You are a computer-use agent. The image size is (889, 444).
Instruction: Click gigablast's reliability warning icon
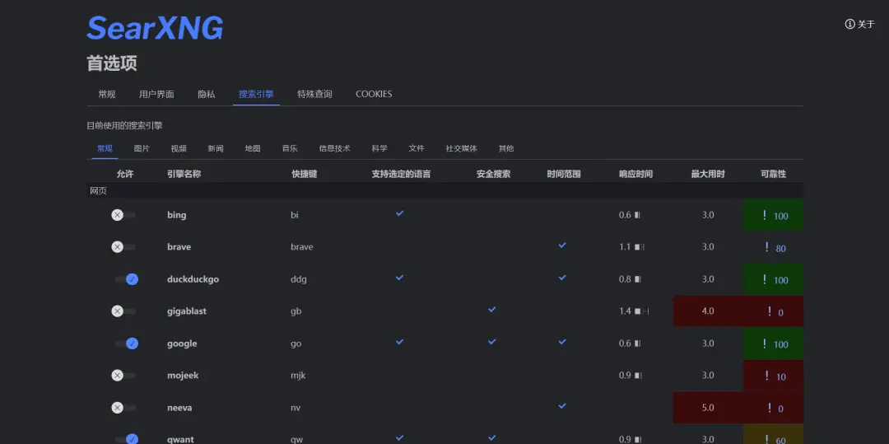pos(770,311)
